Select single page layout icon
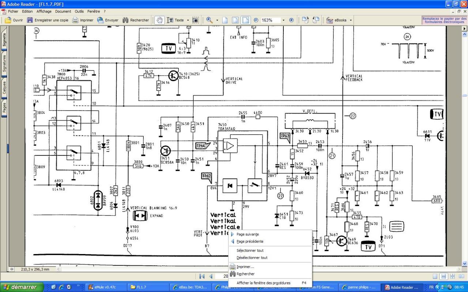 pyautogui.click(x=435, y=276)
